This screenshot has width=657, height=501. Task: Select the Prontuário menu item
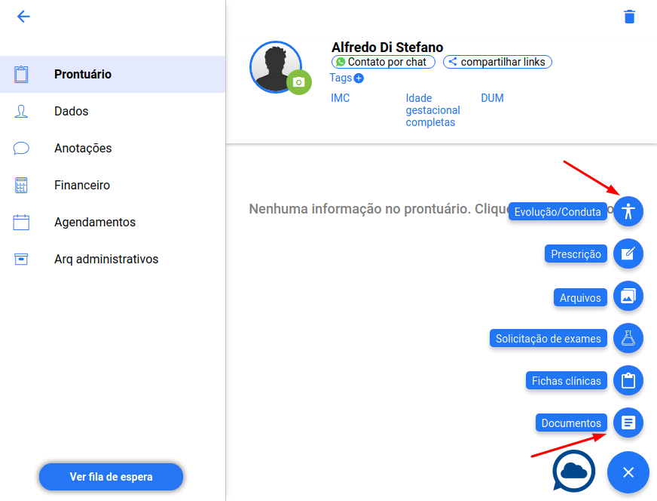pyautogui.click(x=113, y=74)
